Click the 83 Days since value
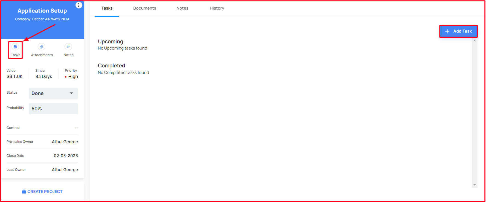This screenshot has height=202, width=486. [x=44, y=77]
